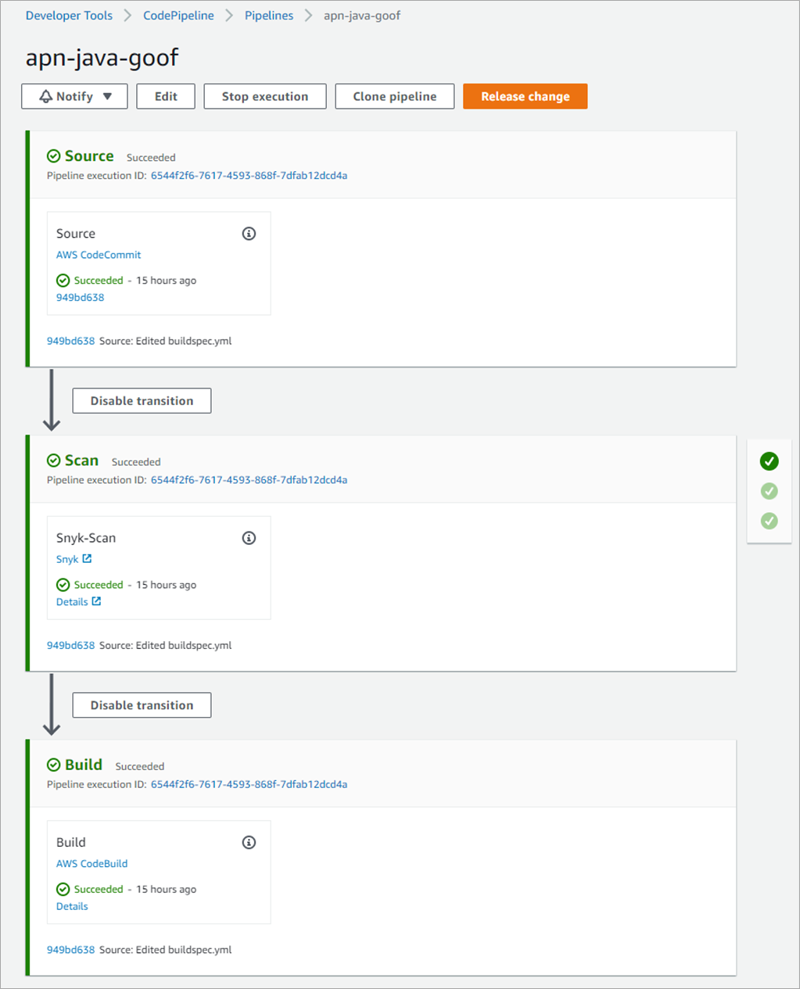The width and height of the screenshot is (800, 989).
Task: Click the bottom stage indicator check icon
Action: (770, 521)
